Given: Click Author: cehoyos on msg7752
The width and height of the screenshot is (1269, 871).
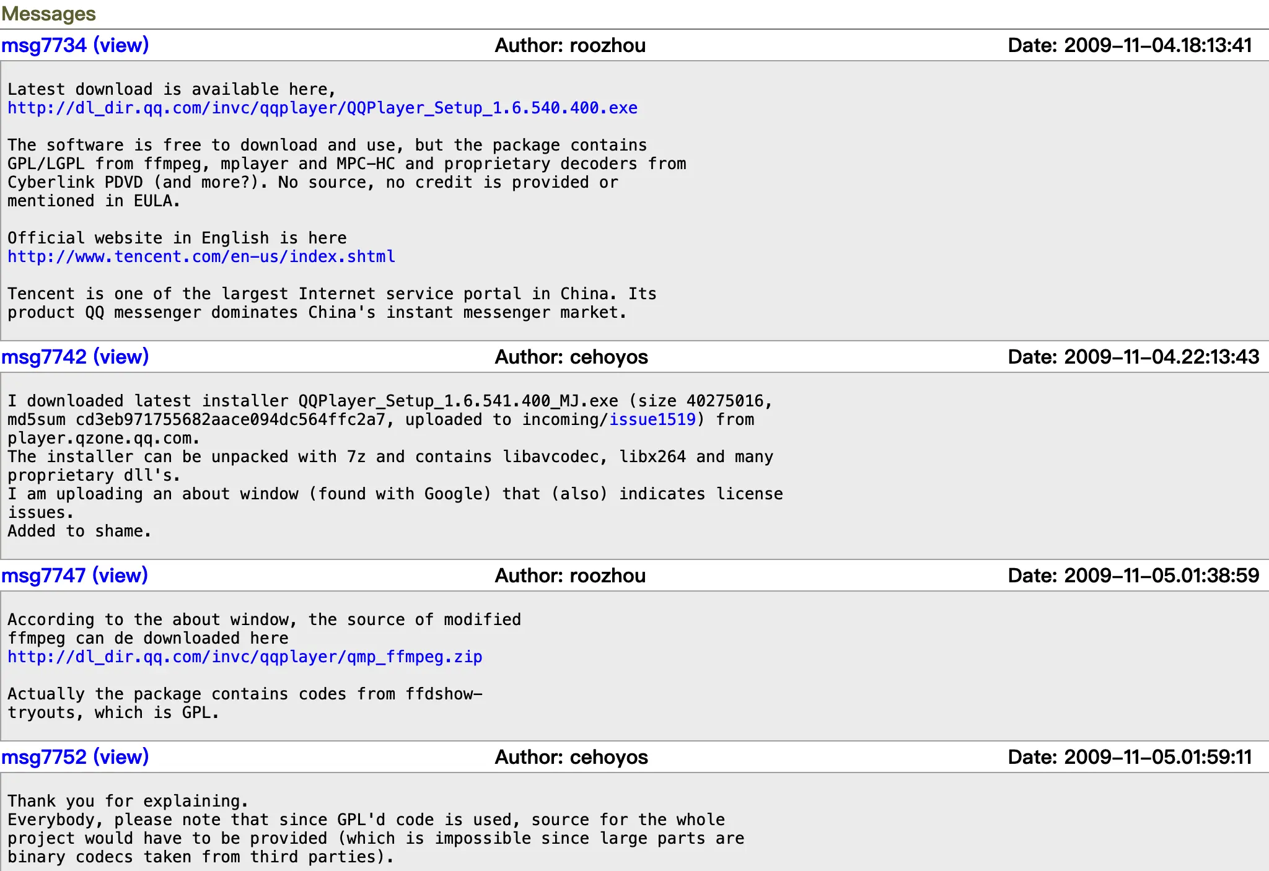Looking at the screenshot, I should [x=571, y=757].
